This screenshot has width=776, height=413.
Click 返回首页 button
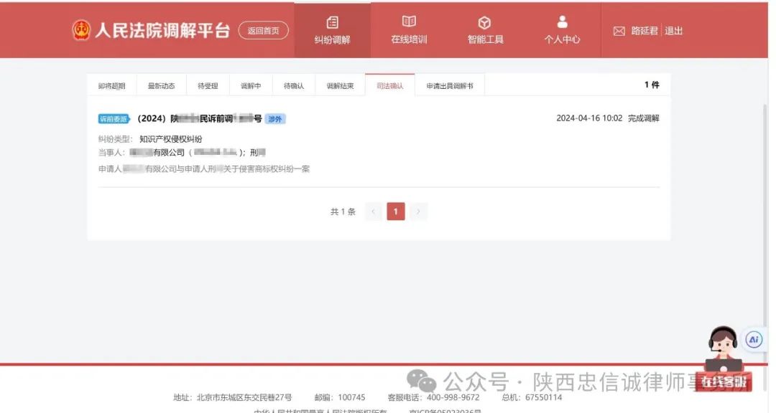click(263, 31)
